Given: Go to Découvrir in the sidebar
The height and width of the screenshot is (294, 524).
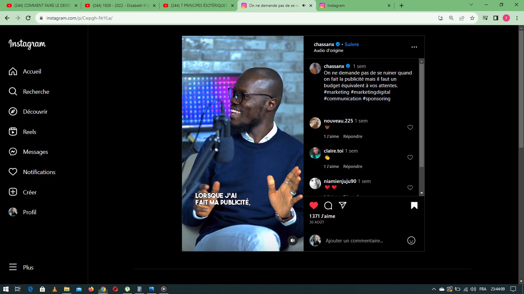Looking at the screenshot, I should [35, 112].
